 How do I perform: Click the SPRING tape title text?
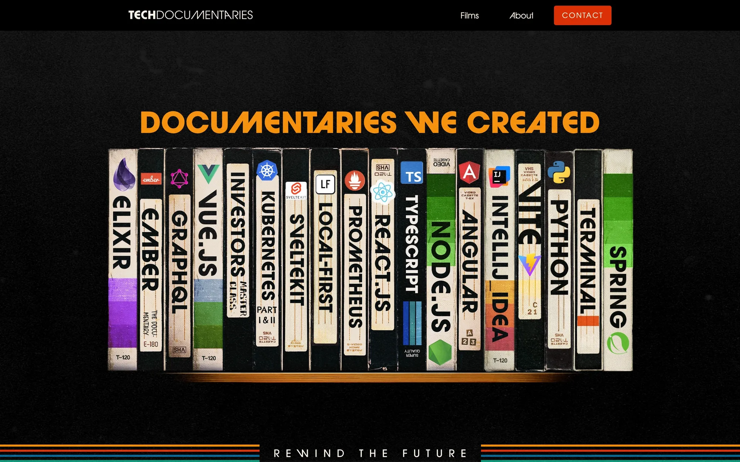click(618, 287)
